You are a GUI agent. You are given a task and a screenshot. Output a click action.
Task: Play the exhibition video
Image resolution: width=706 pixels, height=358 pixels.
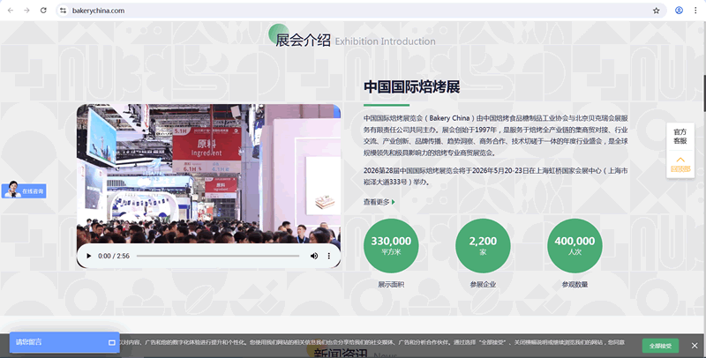86,256
